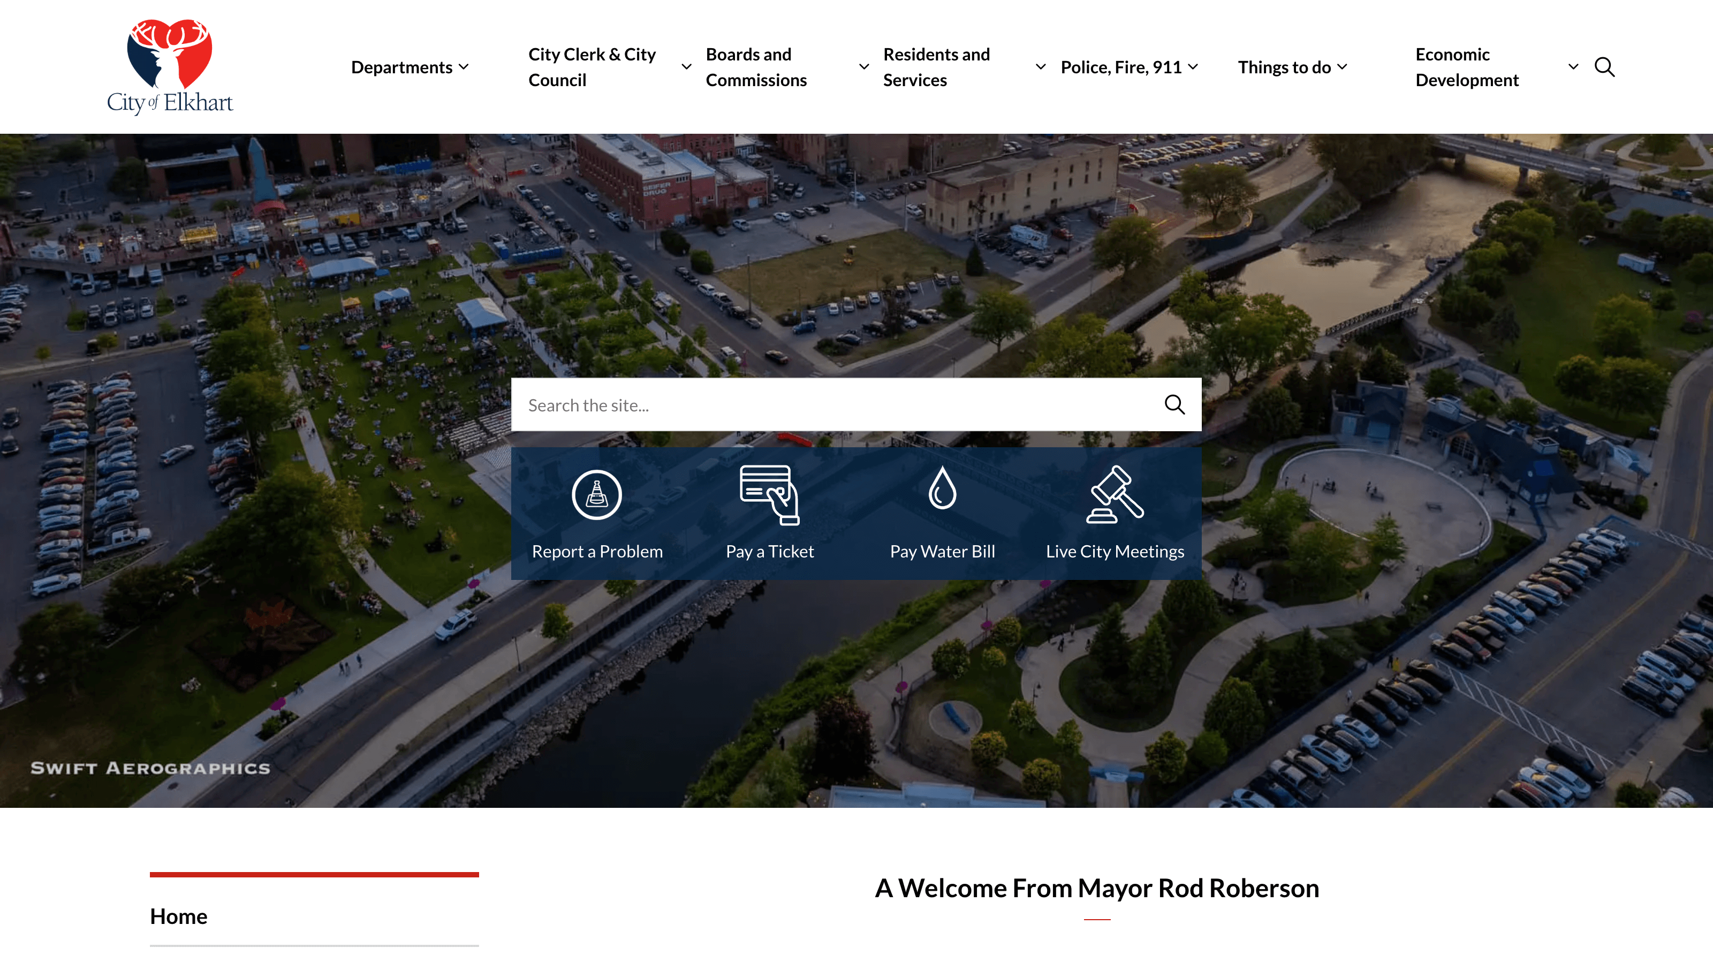The height and width of the screenshot is (963, 1713).
Task: Open Economic Development menu item
Action: click(1466, 67)
